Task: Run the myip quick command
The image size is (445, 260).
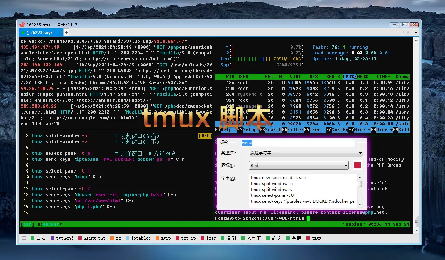Action: tap(163, 238)
